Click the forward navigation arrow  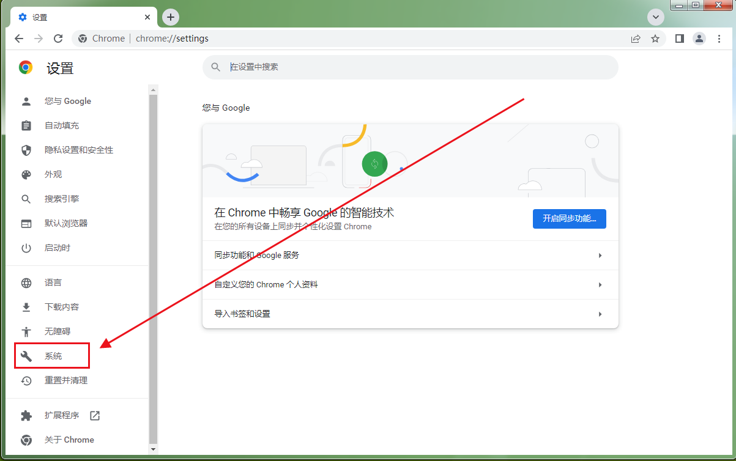(39, 39)
